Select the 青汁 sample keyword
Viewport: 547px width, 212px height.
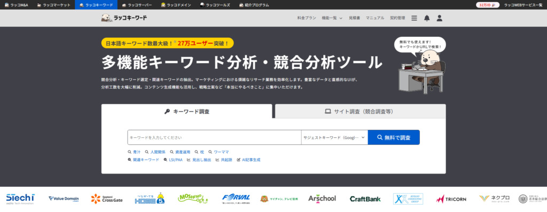point(134,152)
